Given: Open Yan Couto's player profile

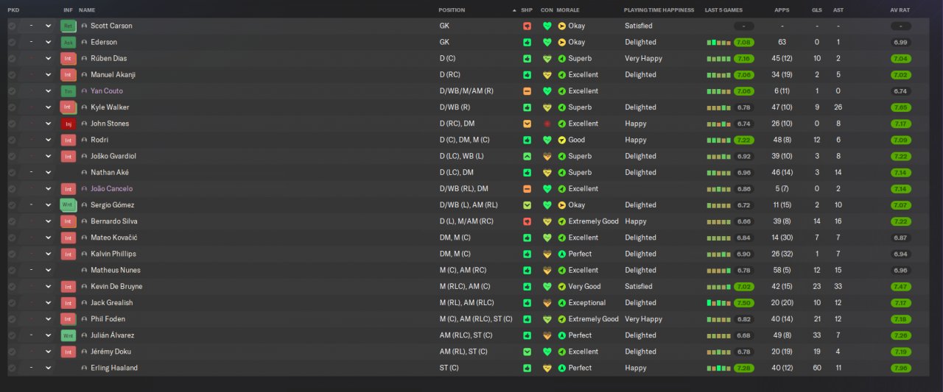Looking at the screenshot, I should coord(106,91).
